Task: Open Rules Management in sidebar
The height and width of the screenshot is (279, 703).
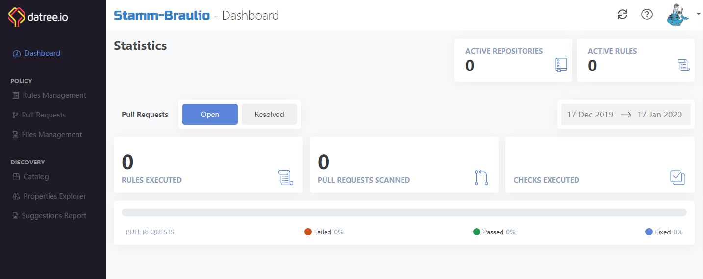Action: [49, 95]
